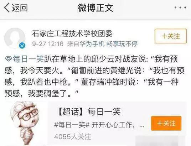
Task: Open 石家庄工程技术学校团委 account name
Action: [72, 33]
